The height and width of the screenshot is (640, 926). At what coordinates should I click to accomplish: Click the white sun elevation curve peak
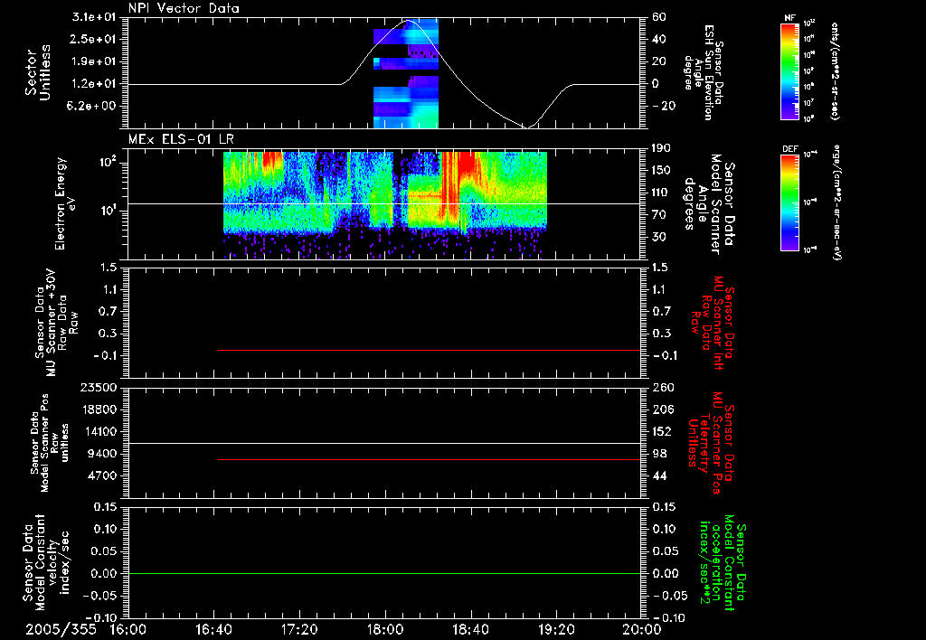[409, 21]
